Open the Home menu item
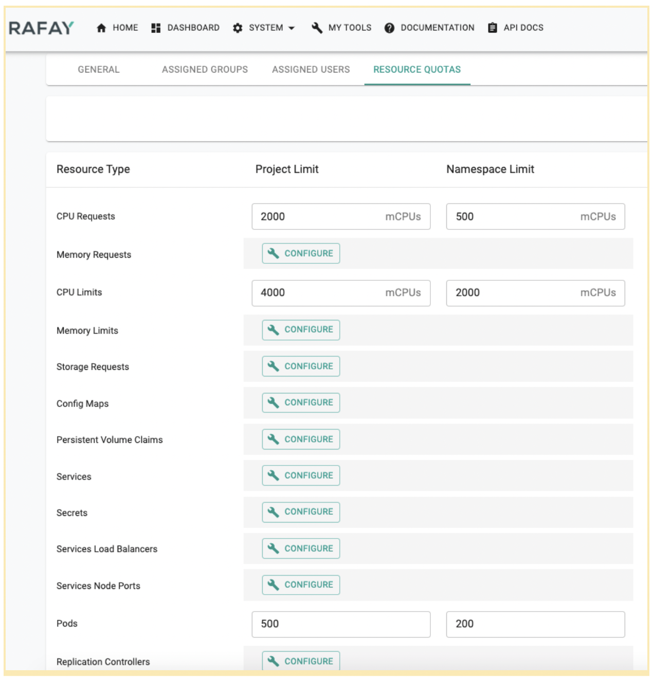 (117, 28)
